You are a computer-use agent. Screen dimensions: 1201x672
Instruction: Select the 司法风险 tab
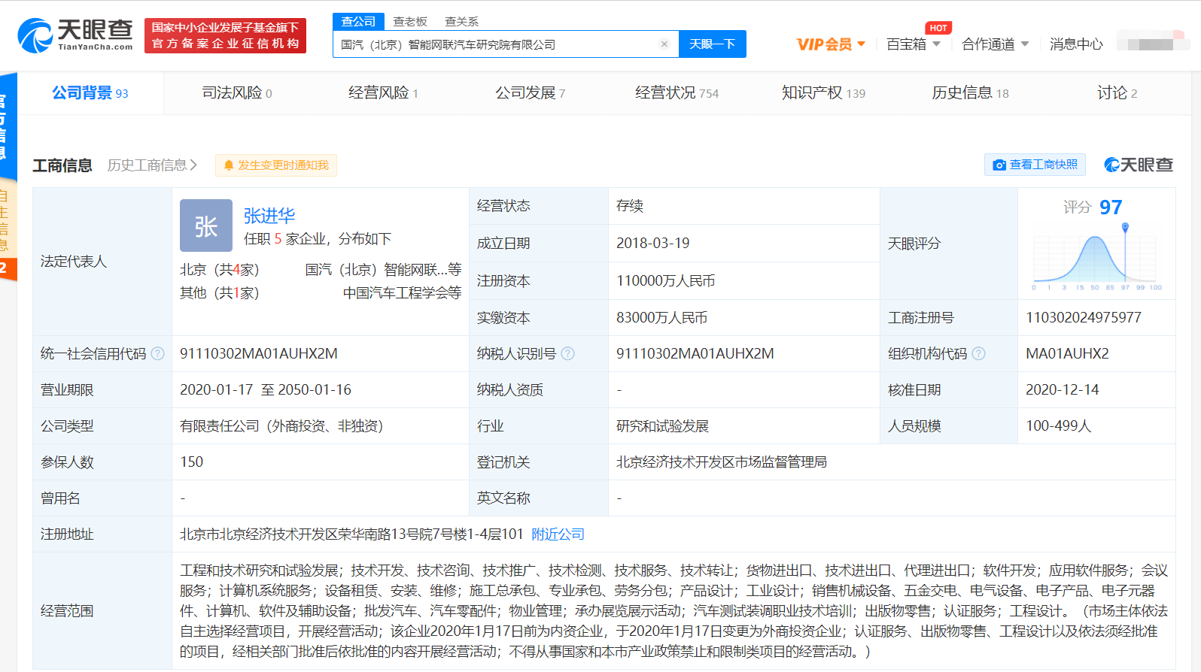click(x=237, y=92)
